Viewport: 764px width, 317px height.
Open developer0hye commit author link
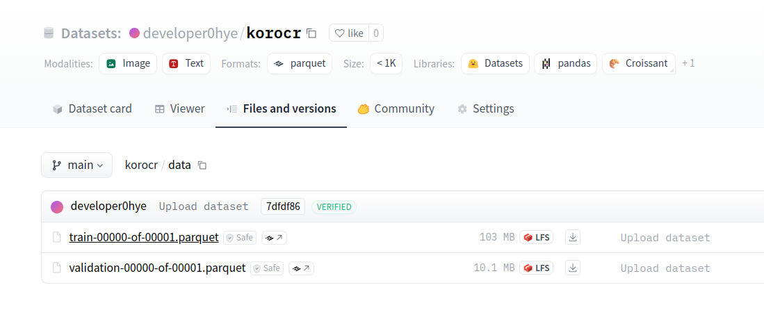(108, 206)
